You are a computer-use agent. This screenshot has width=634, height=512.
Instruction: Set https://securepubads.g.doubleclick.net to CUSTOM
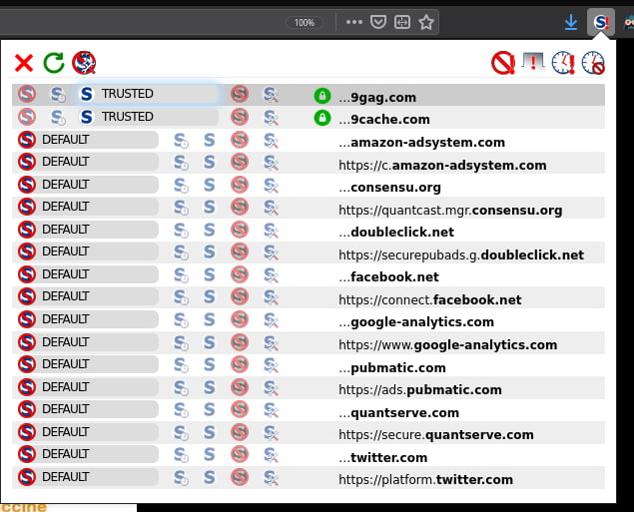point(271,253)
